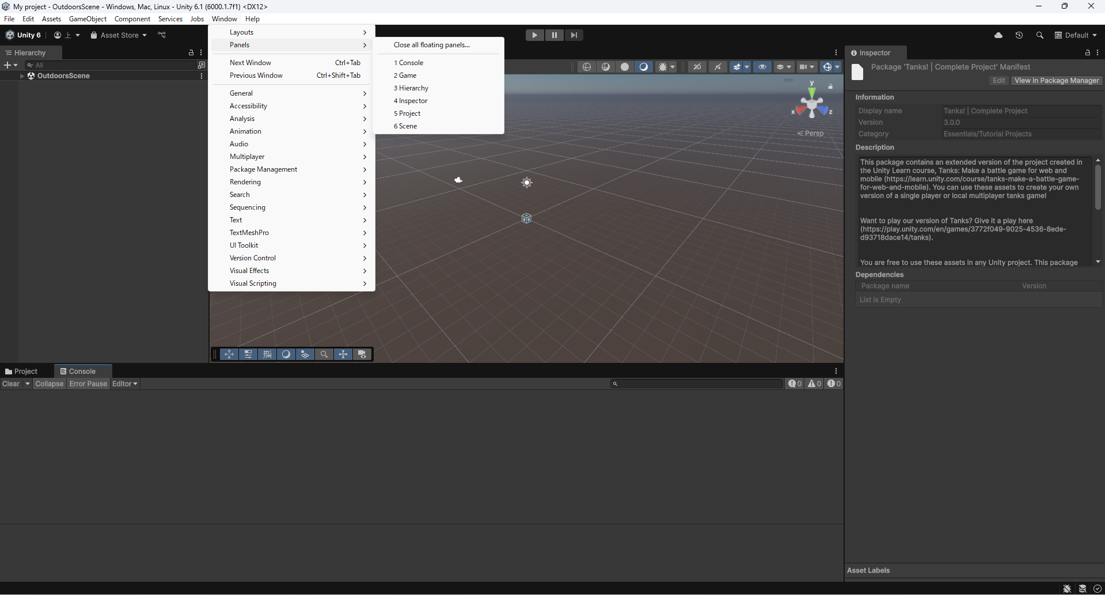Open the Undo History icon
Viewport: 1105px width, 595px height.
pos(1019,35)
